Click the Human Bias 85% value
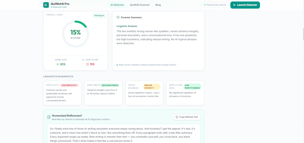 (x=63, y=64)
